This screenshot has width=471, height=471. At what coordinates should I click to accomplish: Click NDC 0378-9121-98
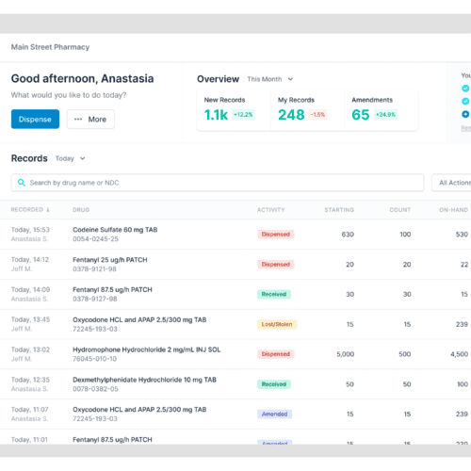click(94, 269)
